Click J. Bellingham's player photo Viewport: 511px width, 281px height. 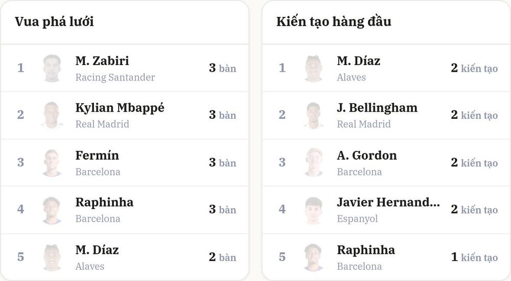[x=314, y=115]
